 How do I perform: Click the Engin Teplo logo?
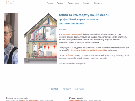tap(10, 3)
